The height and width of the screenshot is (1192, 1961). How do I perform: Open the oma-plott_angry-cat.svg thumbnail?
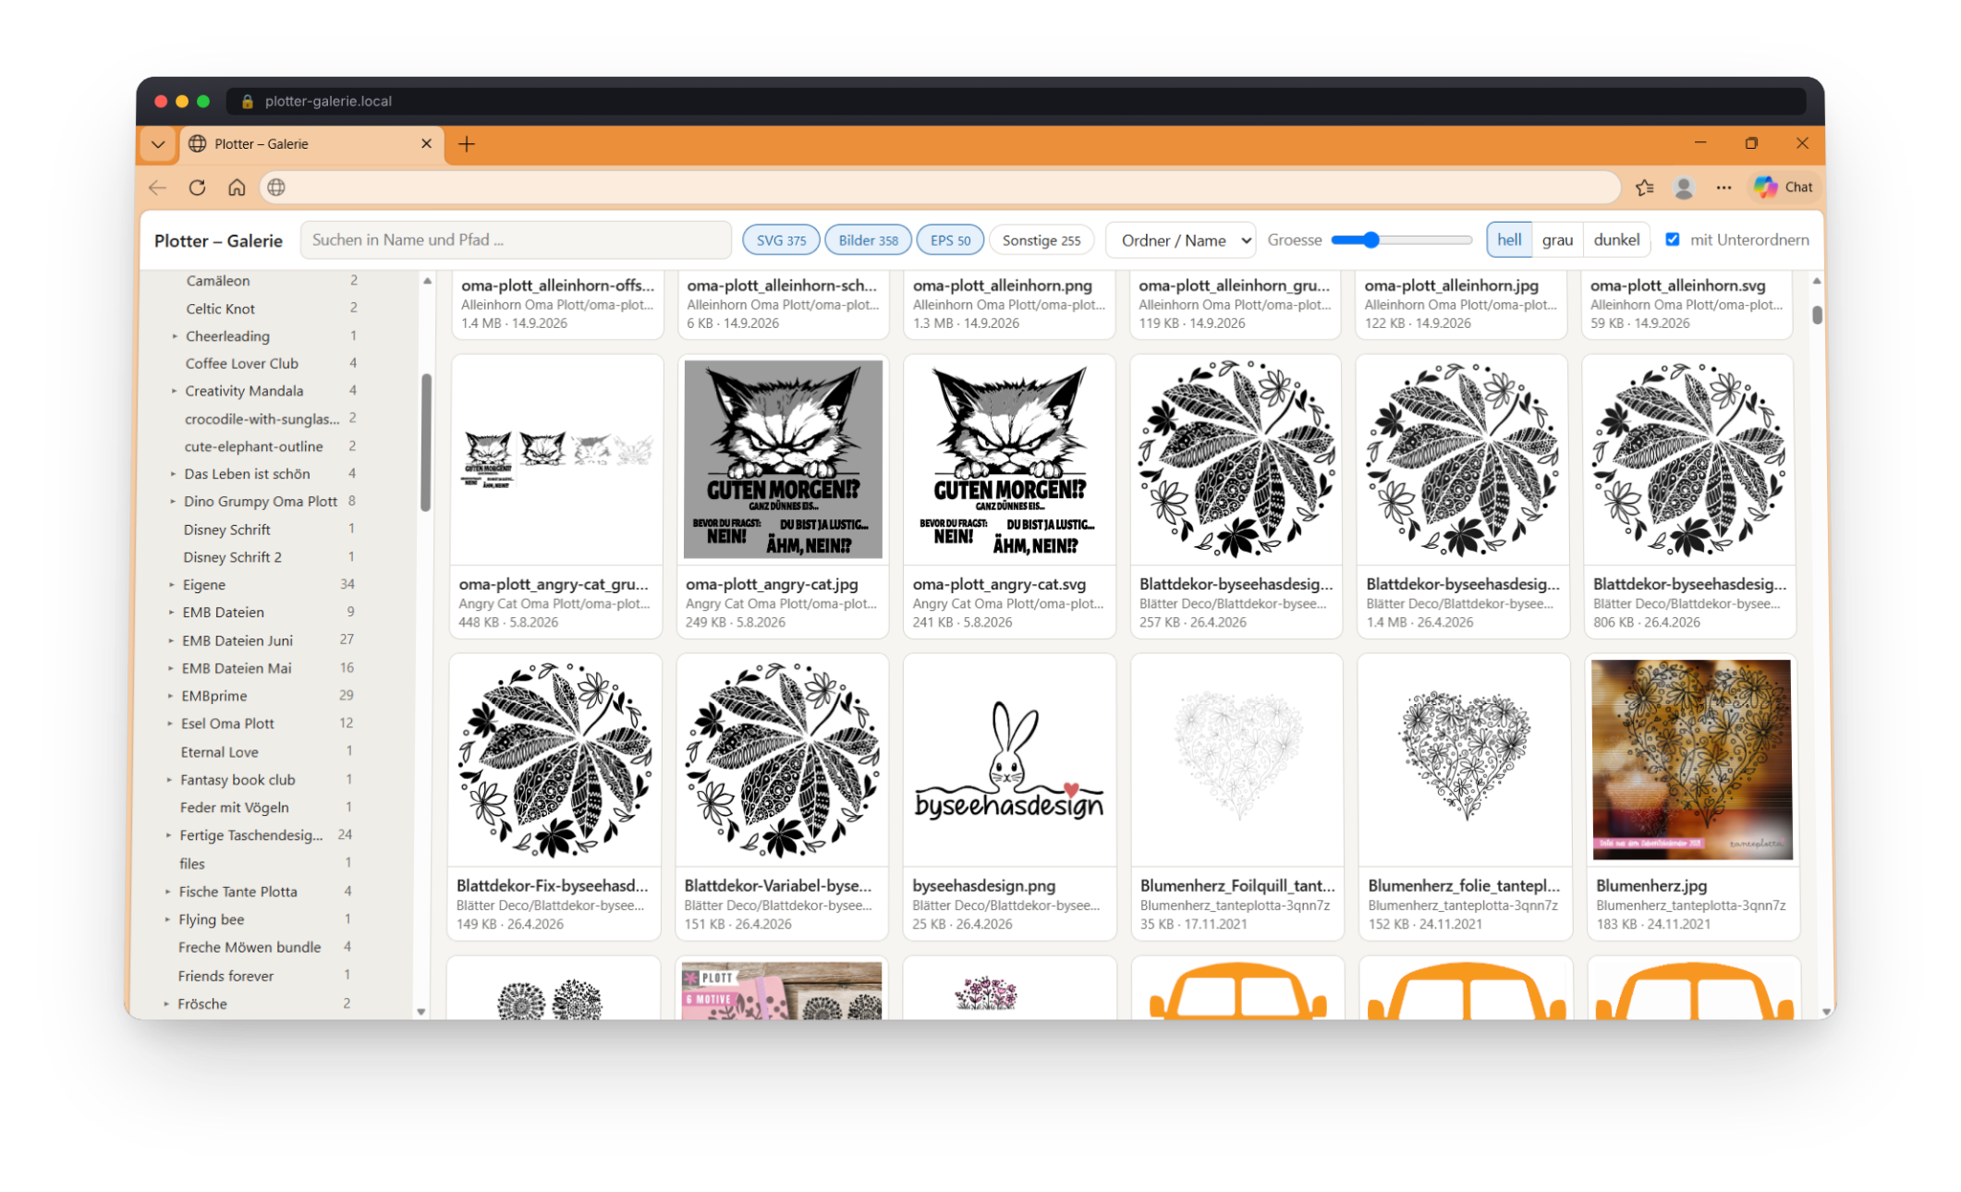coord(1009,460)
